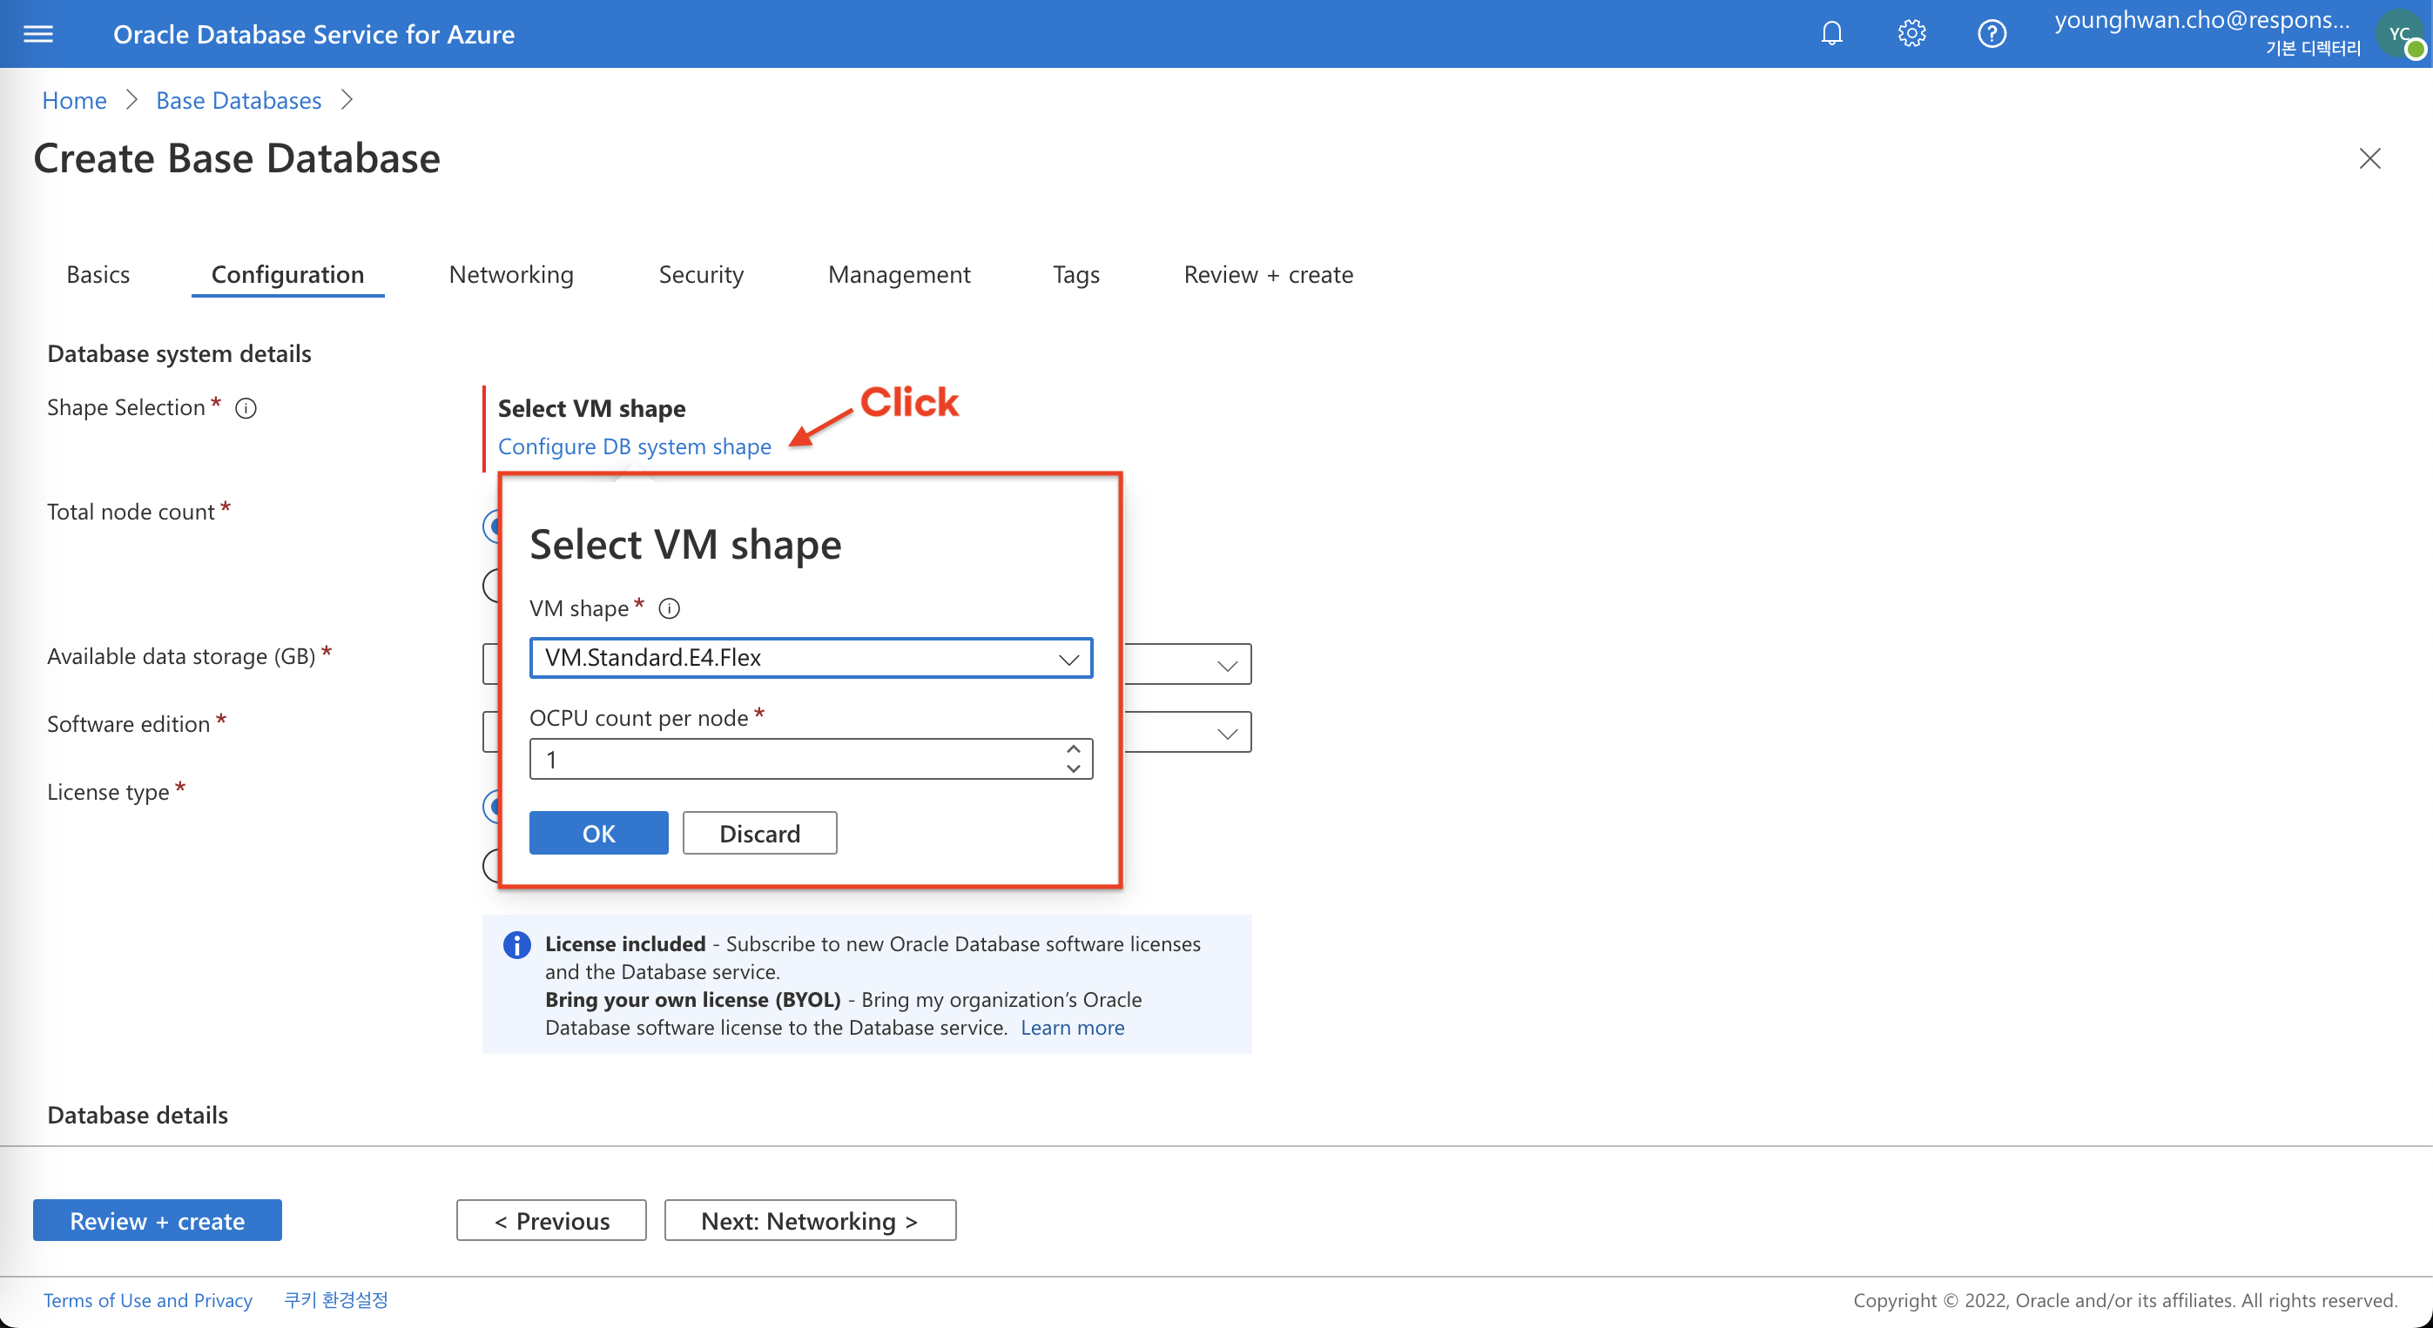Open the help question mark icon
Viewport: 2433px width, 1328px height.
[1992, 34]
